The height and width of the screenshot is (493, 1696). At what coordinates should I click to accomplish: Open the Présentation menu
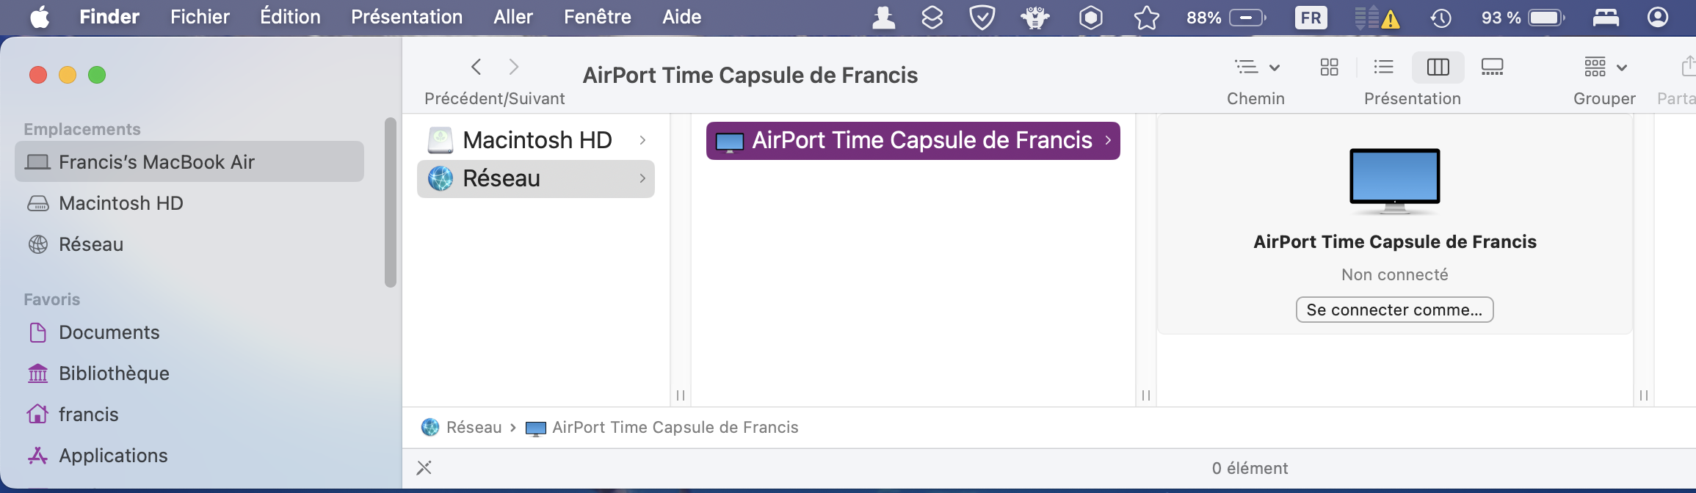point(407,17)
